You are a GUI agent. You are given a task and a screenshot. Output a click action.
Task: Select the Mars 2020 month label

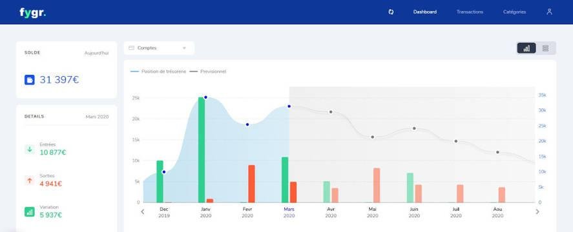289,212
